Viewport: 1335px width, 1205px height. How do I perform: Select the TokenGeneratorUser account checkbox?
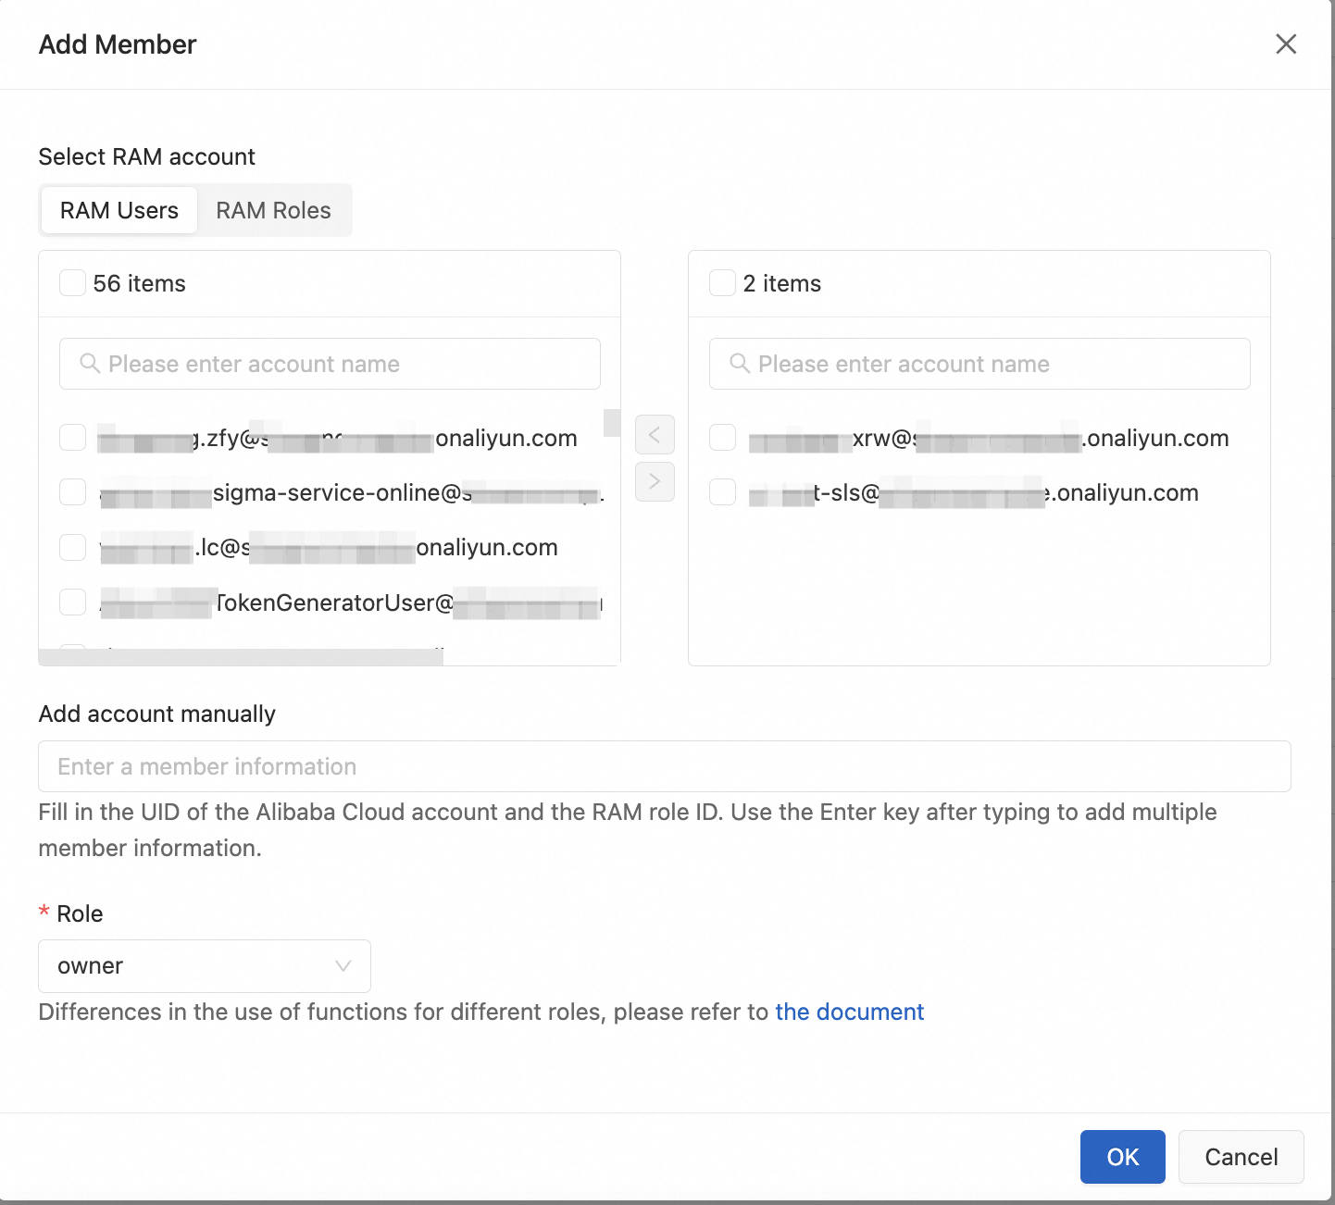[73, 602]
